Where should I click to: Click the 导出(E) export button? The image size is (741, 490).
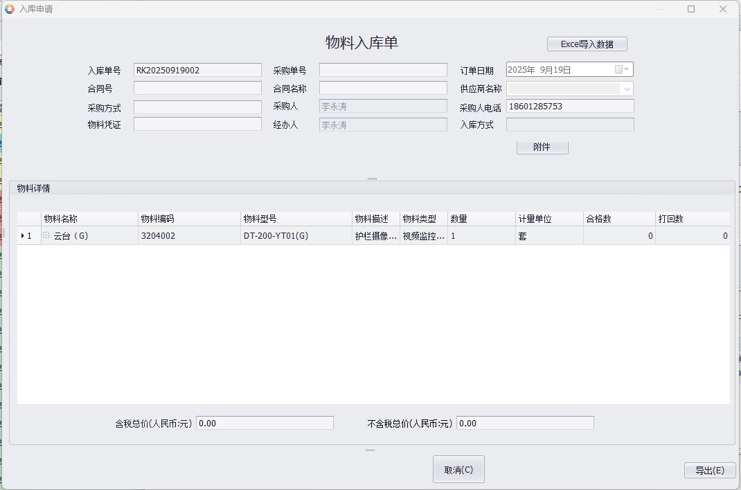pos(709,470)
